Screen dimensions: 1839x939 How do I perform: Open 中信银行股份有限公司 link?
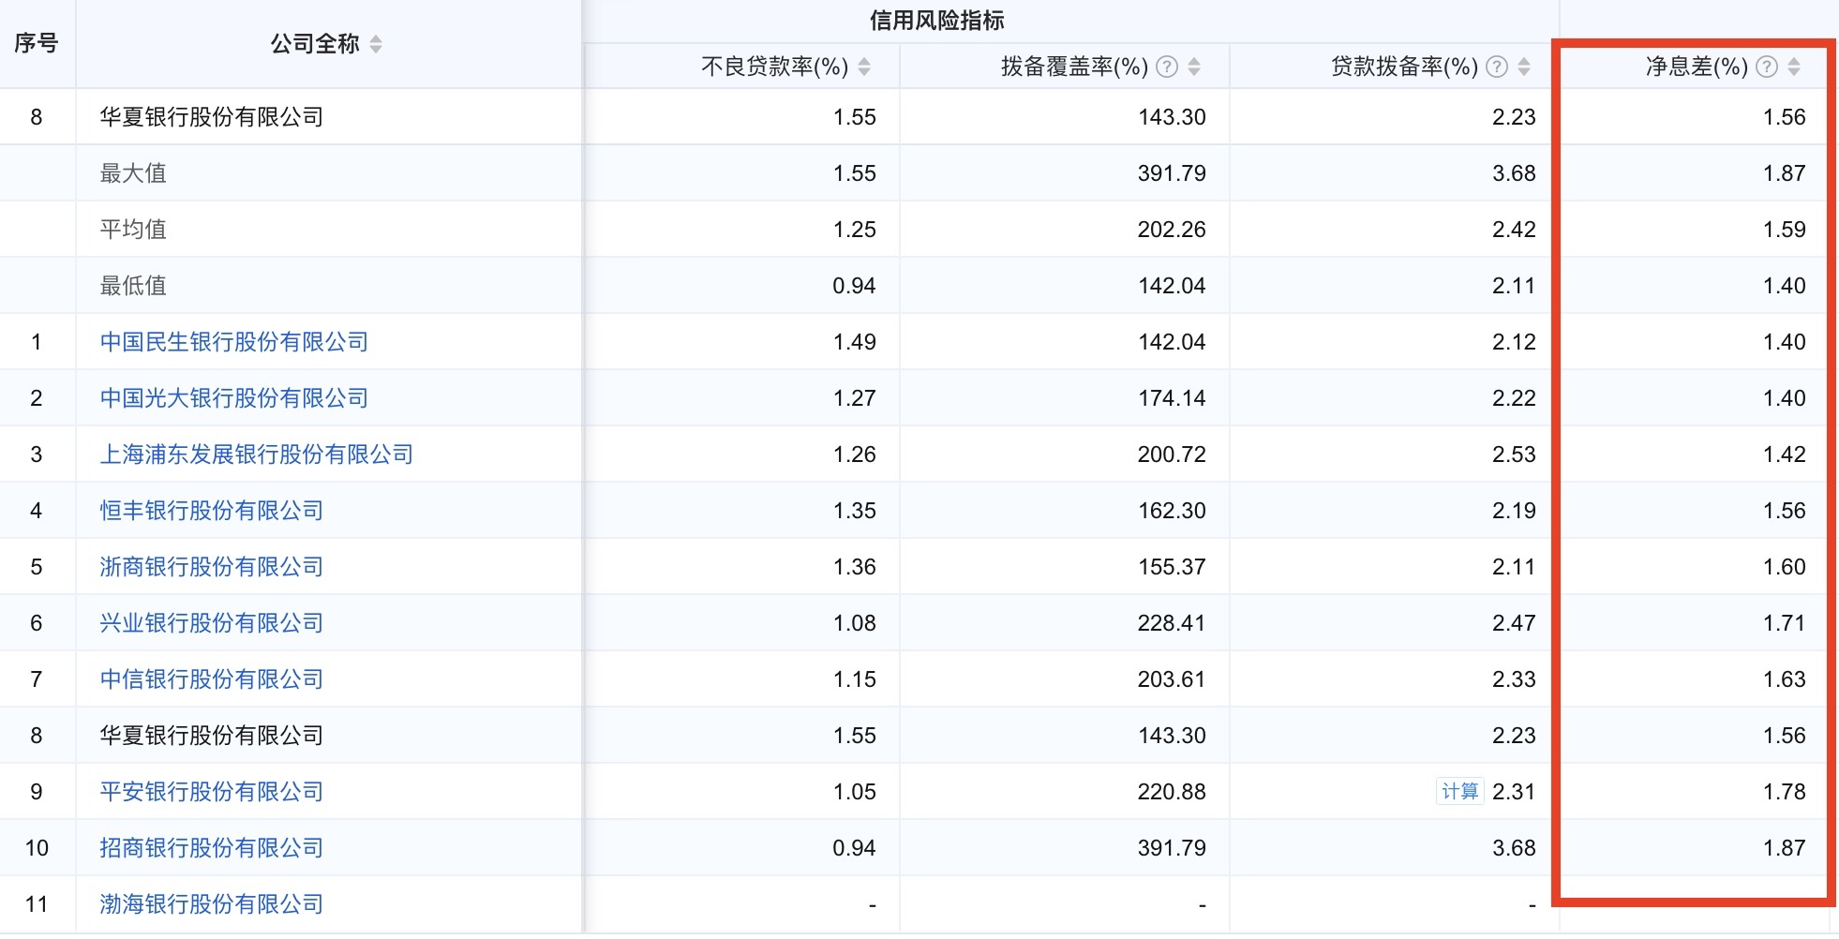pyautogui.click(x=211, y=679)
